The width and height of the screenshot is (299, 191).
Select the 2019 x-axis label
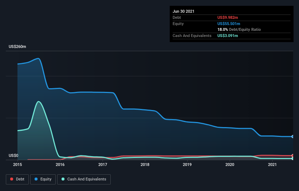point(187,164)
